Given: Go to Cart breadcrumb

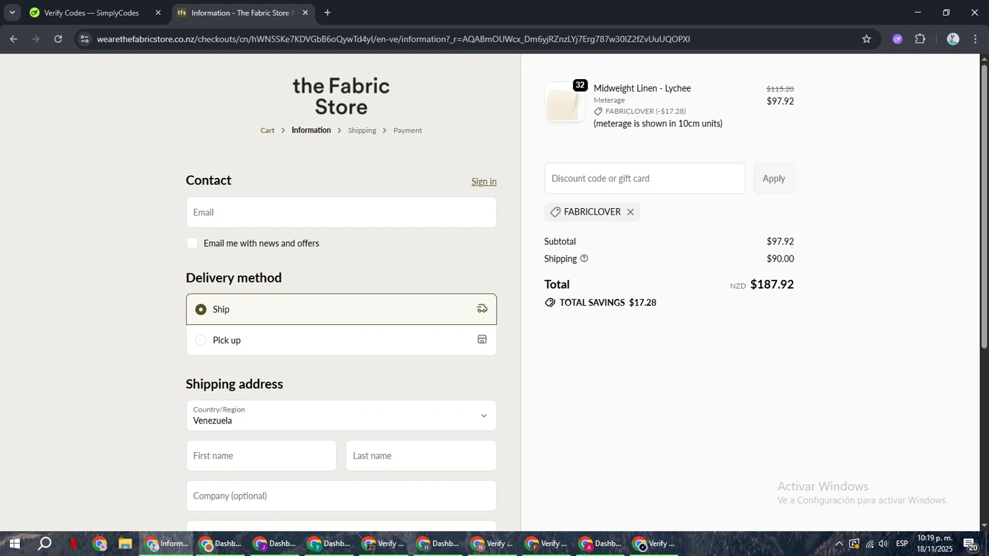Looking at the screenshot, I should 267,130.
